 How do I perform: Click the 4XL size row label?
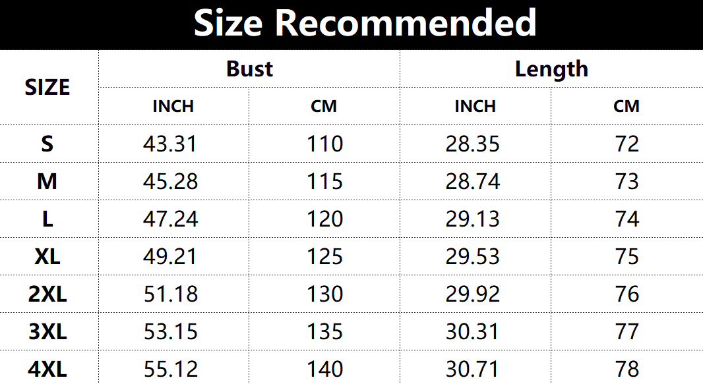(47, 370)
